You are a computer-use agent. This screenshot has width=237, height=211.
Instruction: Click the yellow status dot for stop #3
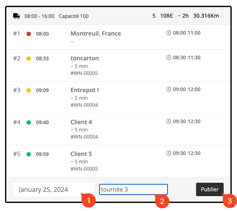tap(29, 90)
